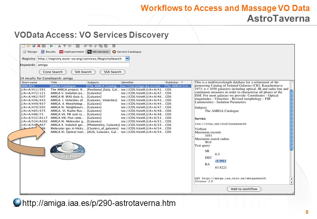Image resolution: width=317 pixels, height=219 pixels.
Task: Open the myExperiment tab
Action: pos(72,52)
